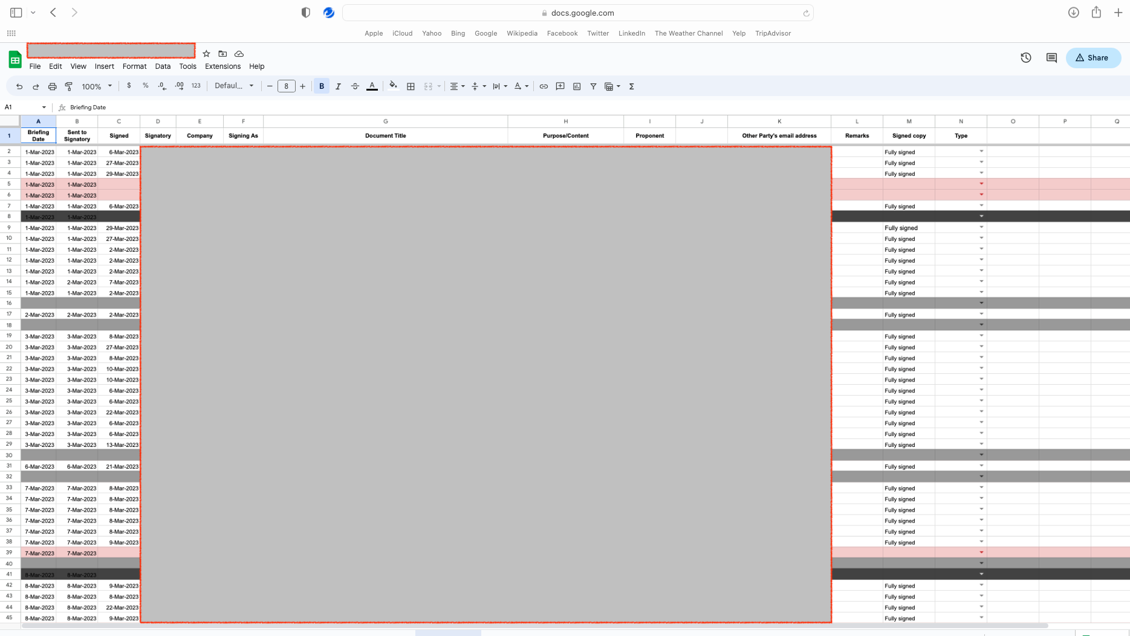This screenshot has height=636, width=1130.
Task: Click the Undo icon
Action: tap(19, 86)
